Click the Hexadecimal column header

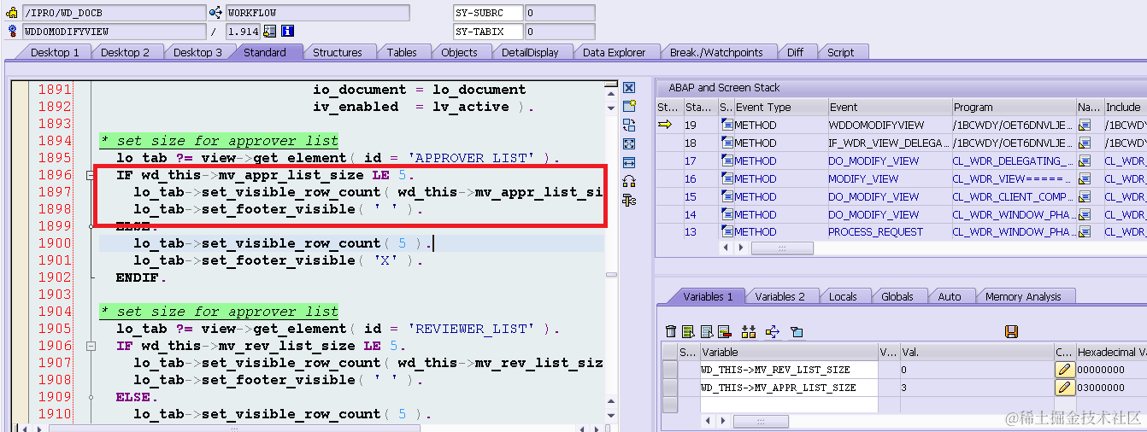[x=1110, y=352]
